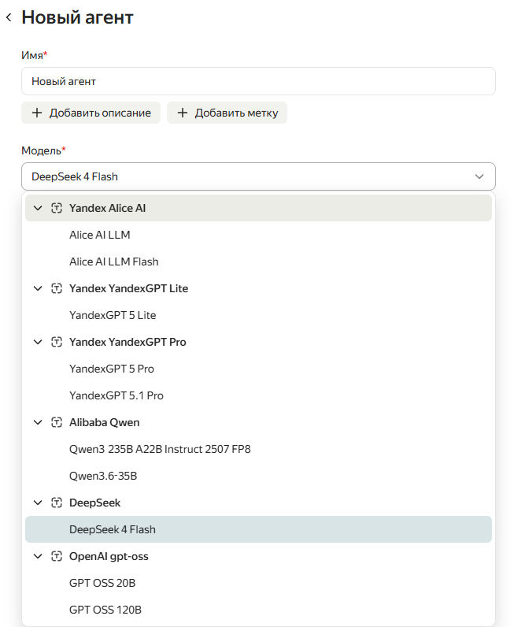Pick YandexGPT 5 Lite from the list

(258, 315)
